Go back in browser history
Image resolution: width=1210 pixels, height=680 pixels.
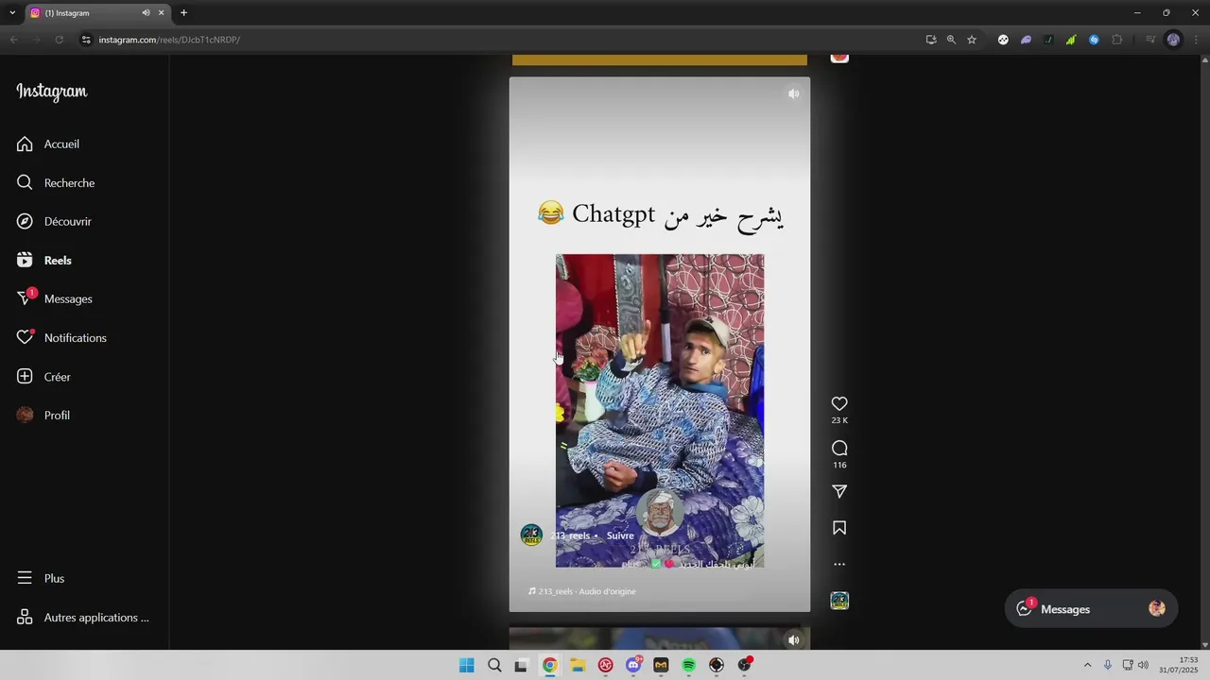(x=13, y=40)
